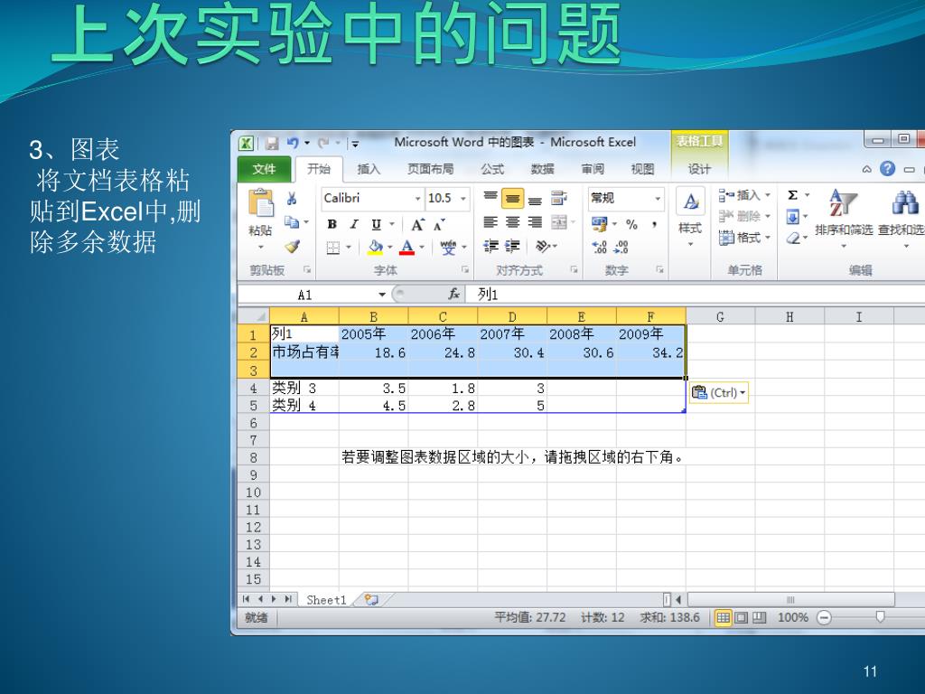Toggle bottom vertical alignment

click(x=535, y=200)
